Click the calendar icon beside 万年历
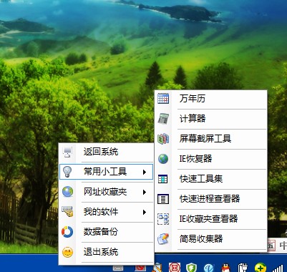287x272 pixels. (163, 98)
